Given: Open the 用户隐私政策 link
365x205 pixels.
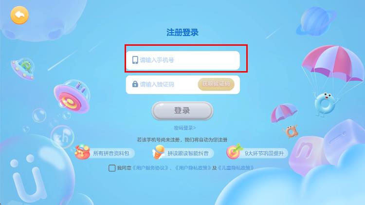Looking at the screenshot, I should pyautogui.click(x=193, y=168).
